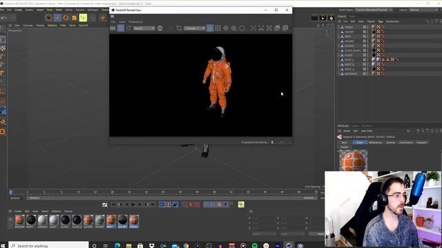Open the render size dropdown in RenderView
The width and height of the screenshot is (442, 248).
tap(195, 28)
